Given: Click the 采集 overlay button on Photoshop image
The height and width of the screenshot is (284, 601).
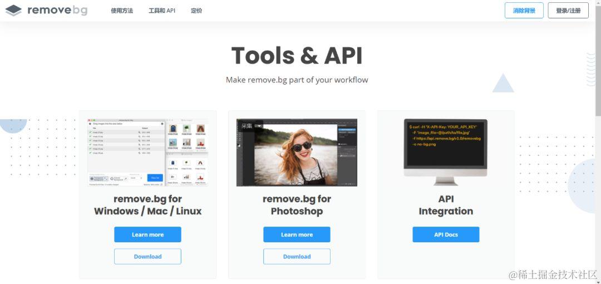Looking at the screenshot, I should point(247,126).
